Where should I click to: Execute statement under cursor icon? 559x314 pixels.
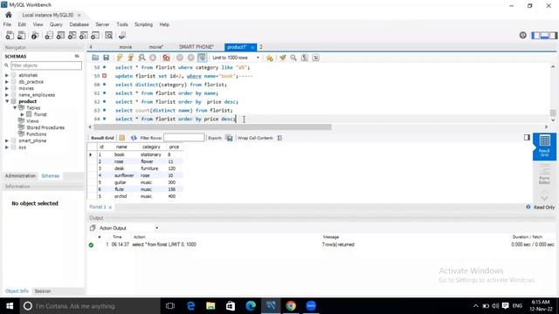[131, 58]
